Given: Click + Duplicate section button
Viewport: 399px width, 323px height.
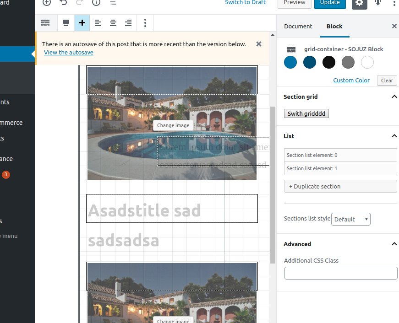Looking at the screenshot, I should pyautogui.click(x=340, y=186).
